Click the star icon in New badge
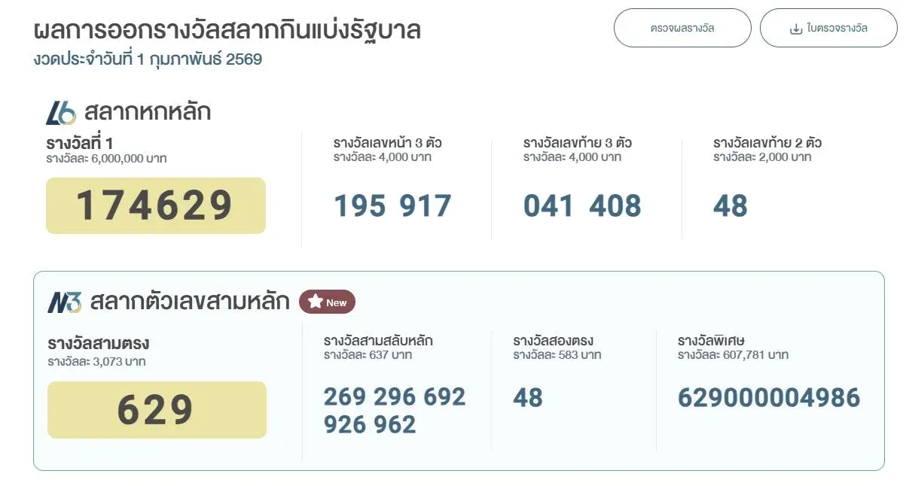This screenshot has height=486, width=909. tap(315, 302)
